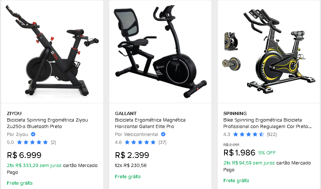Click the R$ 2.399 price
This screenshot has height=189, width=321.
coord(132,155)
